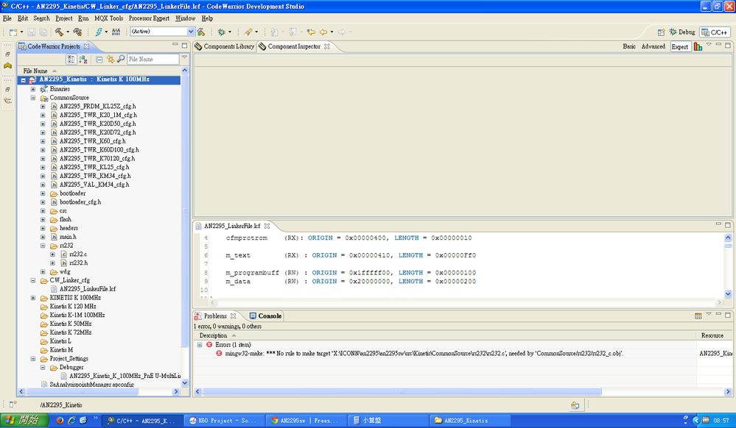The height and width of the screenshot is (428, 736).
Task: Click the colored bars chart icon in Inspector
Action: tap(698, 46)
